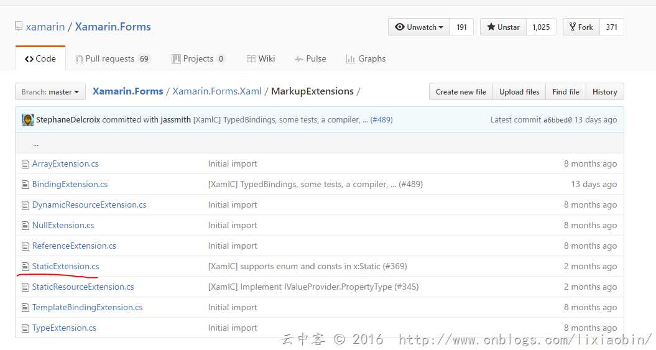
Task: Click the file icon beside TypeExtension.cs
Action: pos(25,328)
